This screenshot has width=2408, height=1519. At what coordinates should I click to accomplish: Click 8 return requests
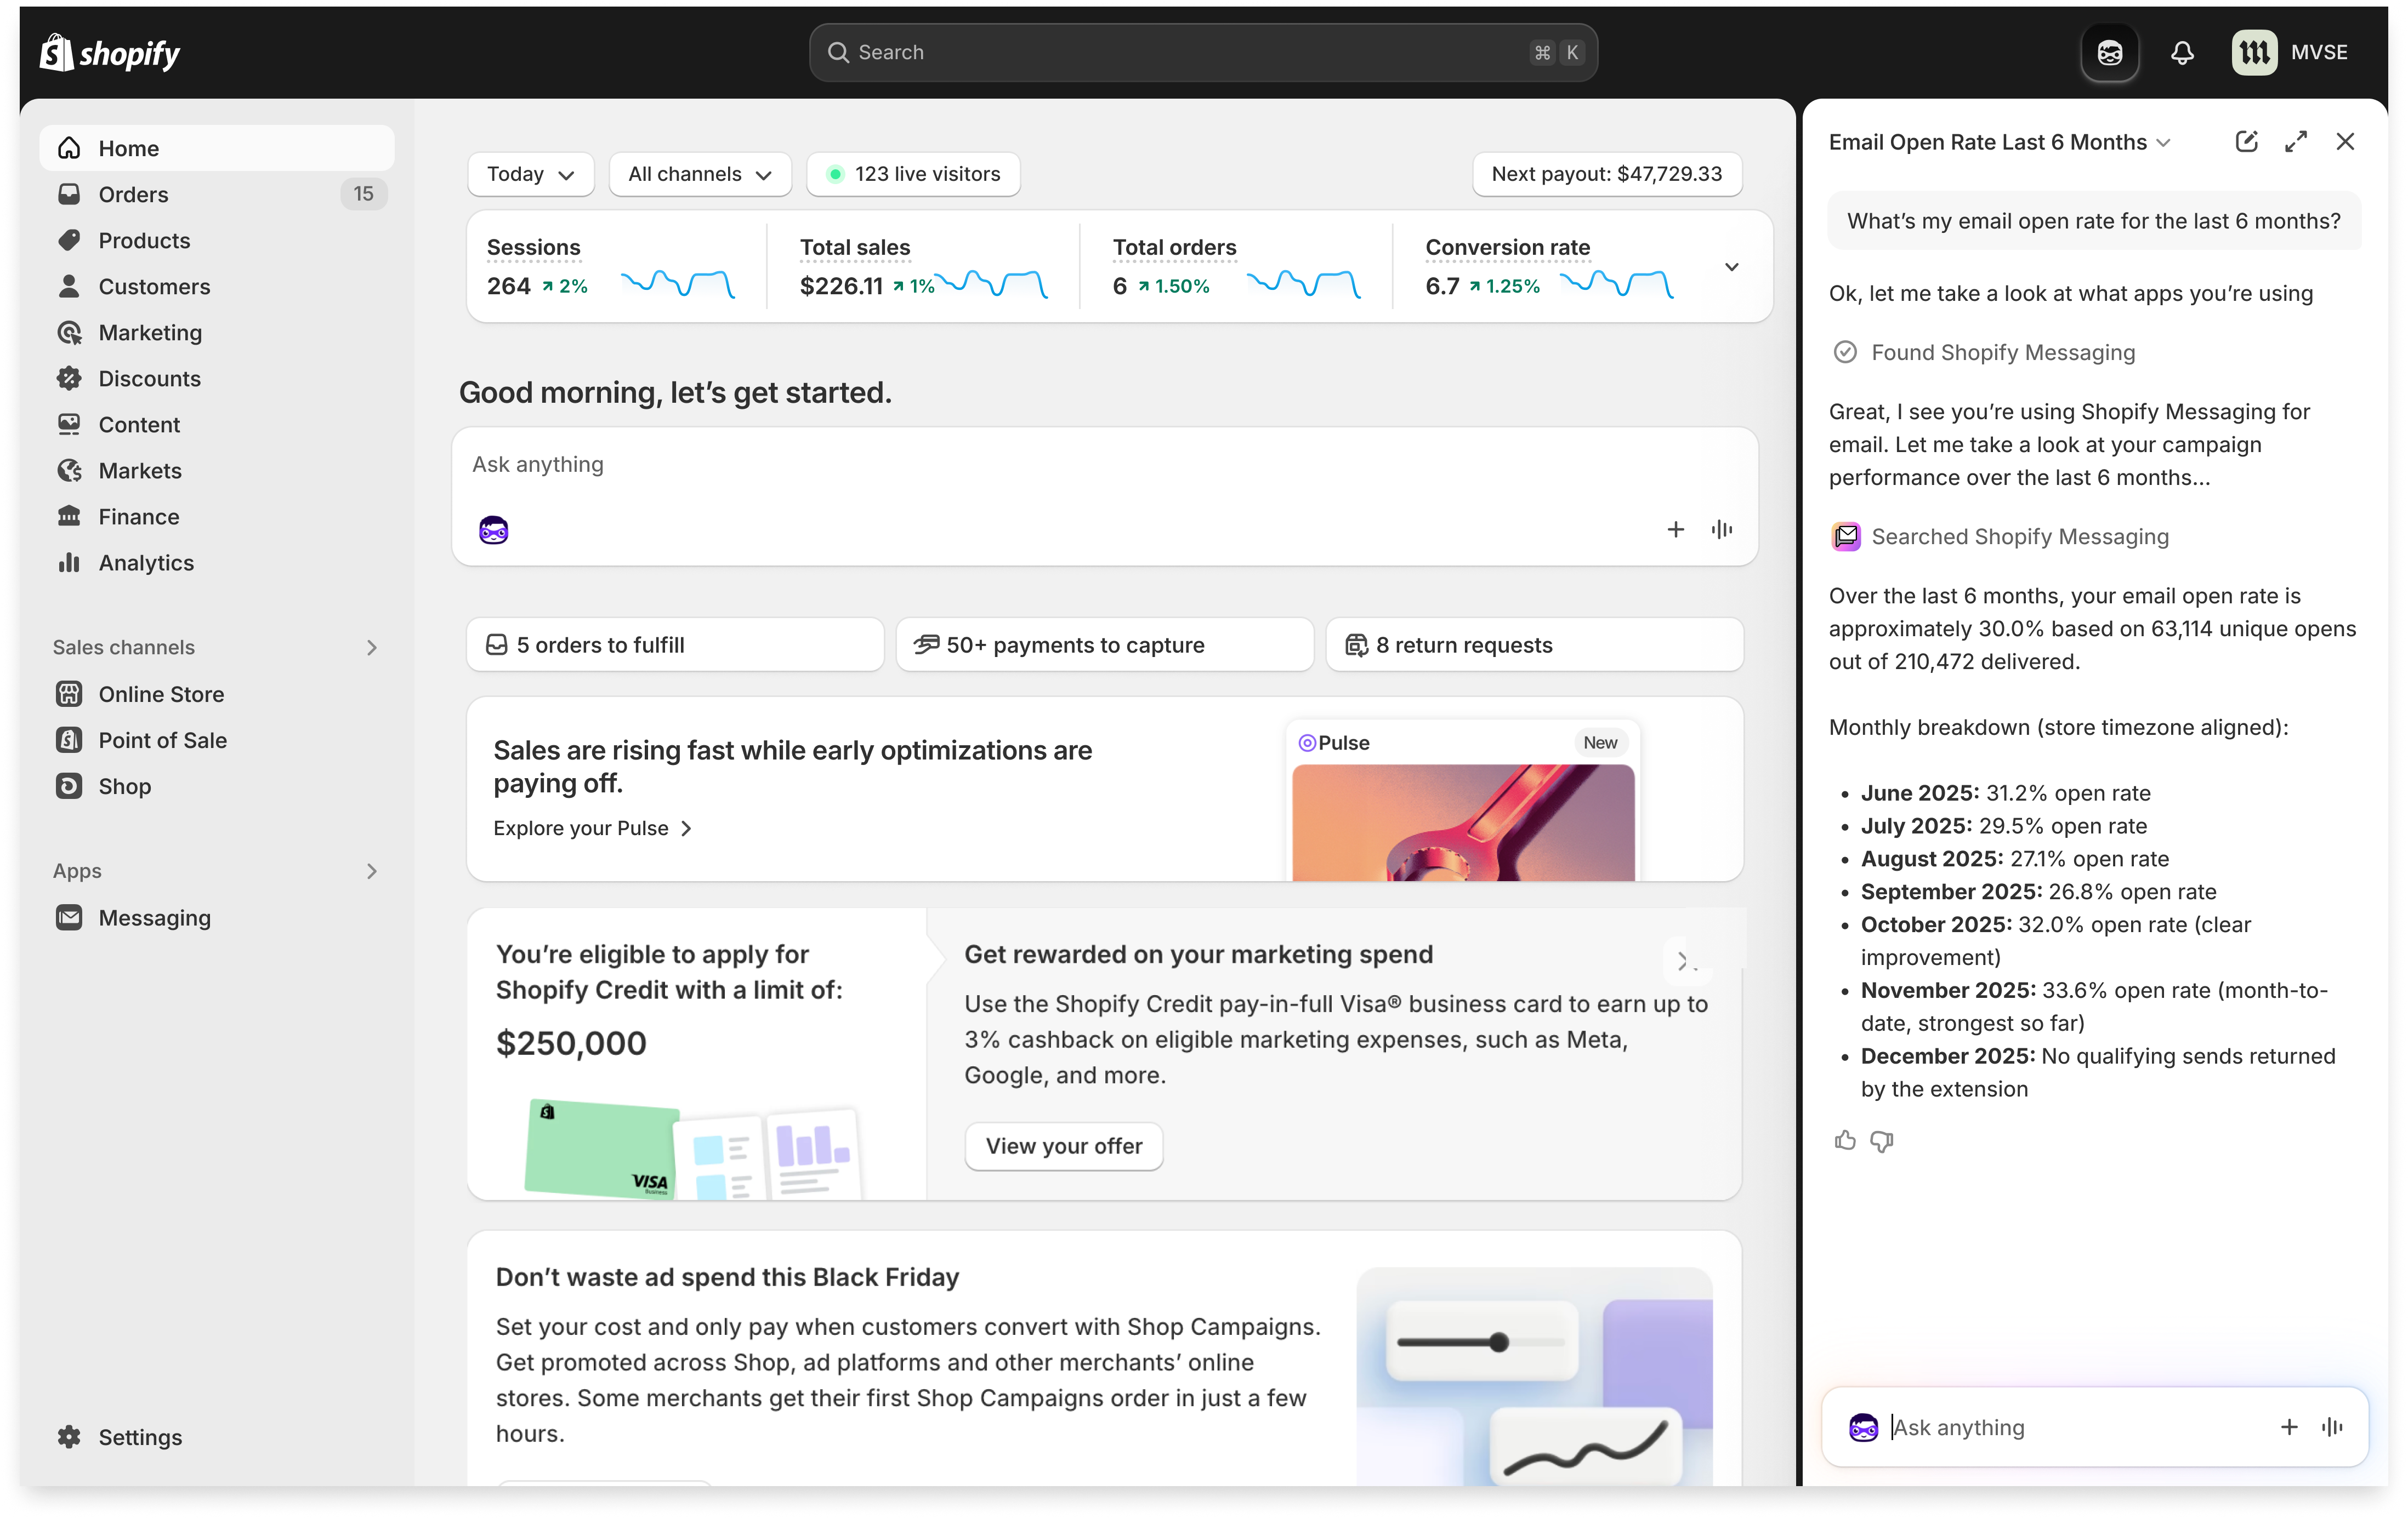click(x=1534, y=644)
